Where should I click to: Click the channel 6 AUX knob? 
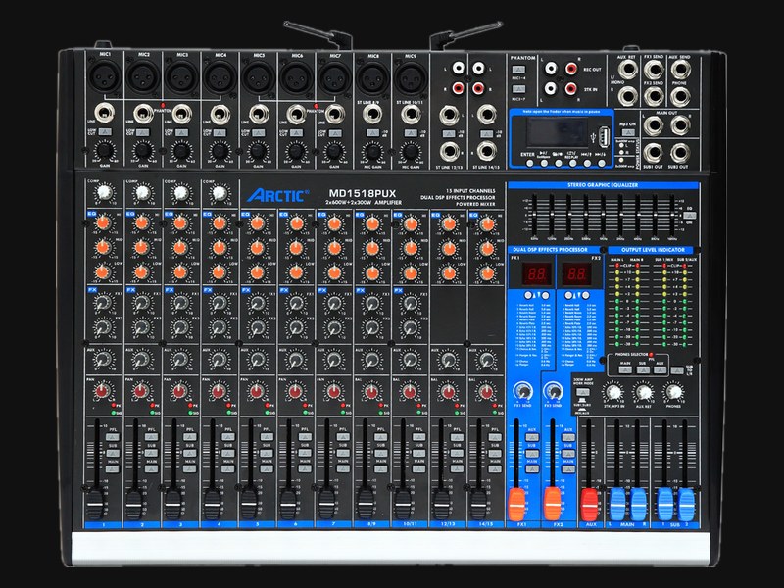click(x=296, y=359)
